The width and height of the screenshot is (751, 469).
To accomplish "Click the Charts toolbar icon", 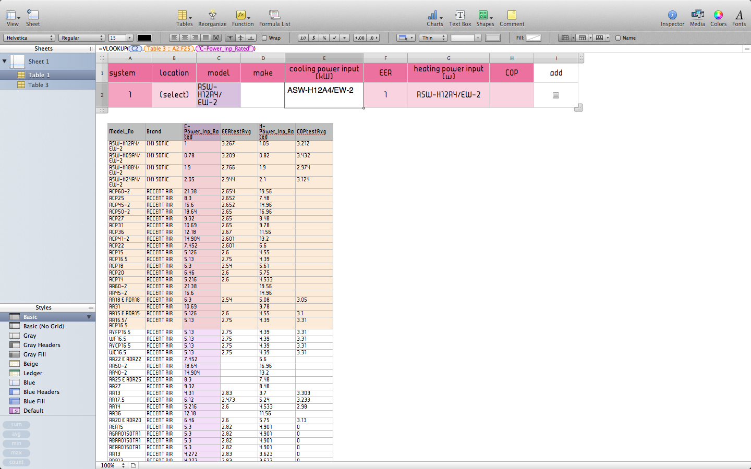I will [x=433, y=15].
